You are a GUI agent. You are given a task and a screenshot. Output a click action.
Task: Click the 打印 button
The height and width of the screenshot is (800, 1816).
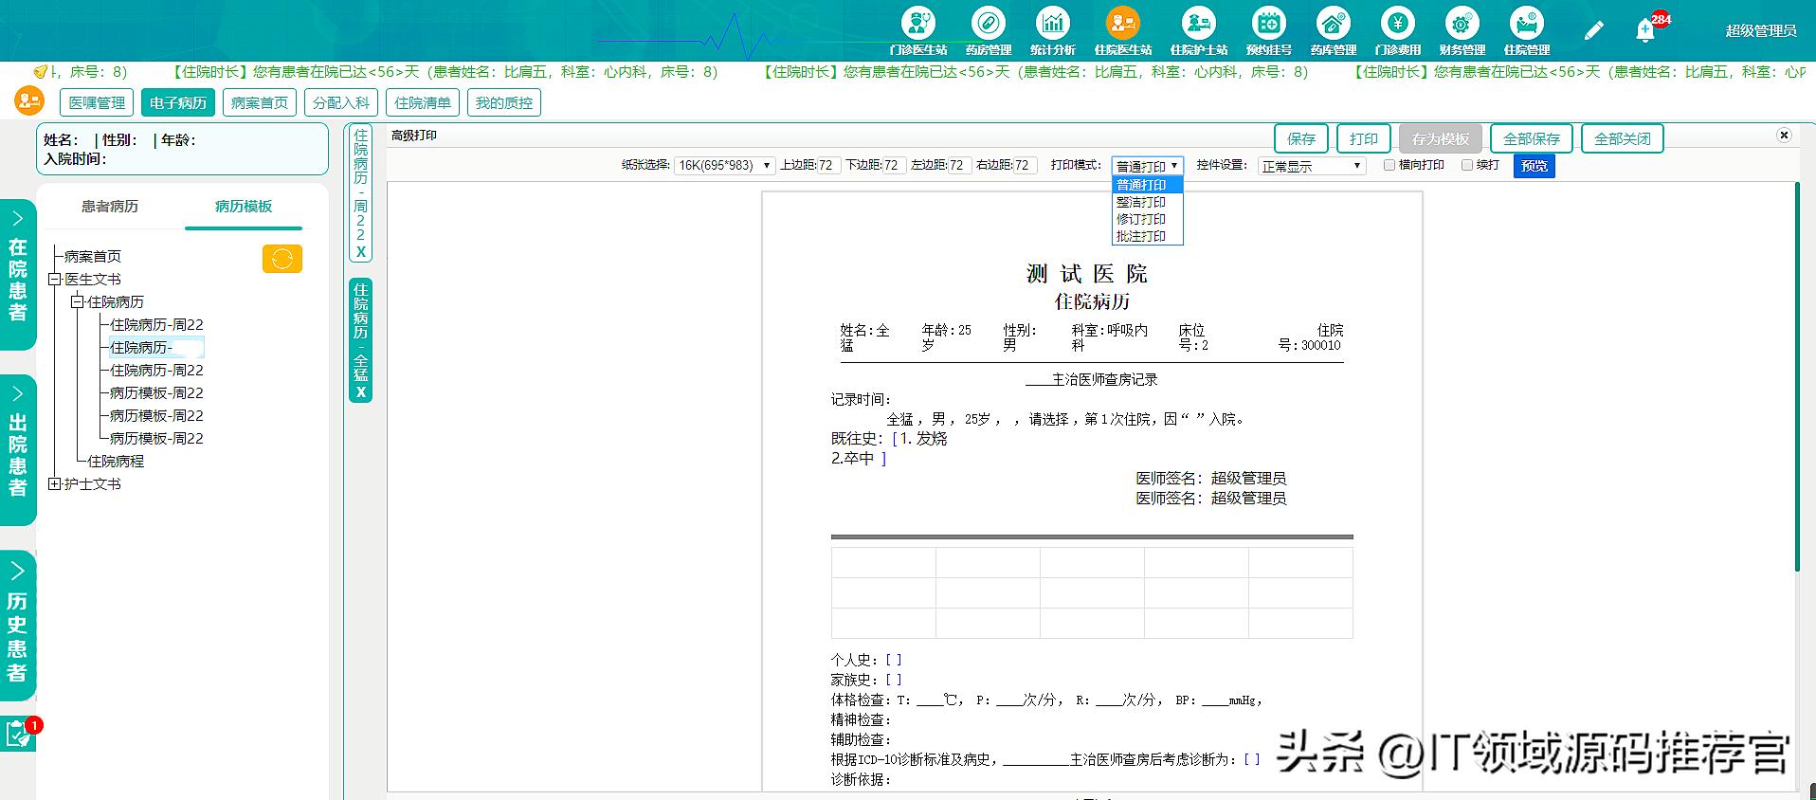coord(1364,138)
